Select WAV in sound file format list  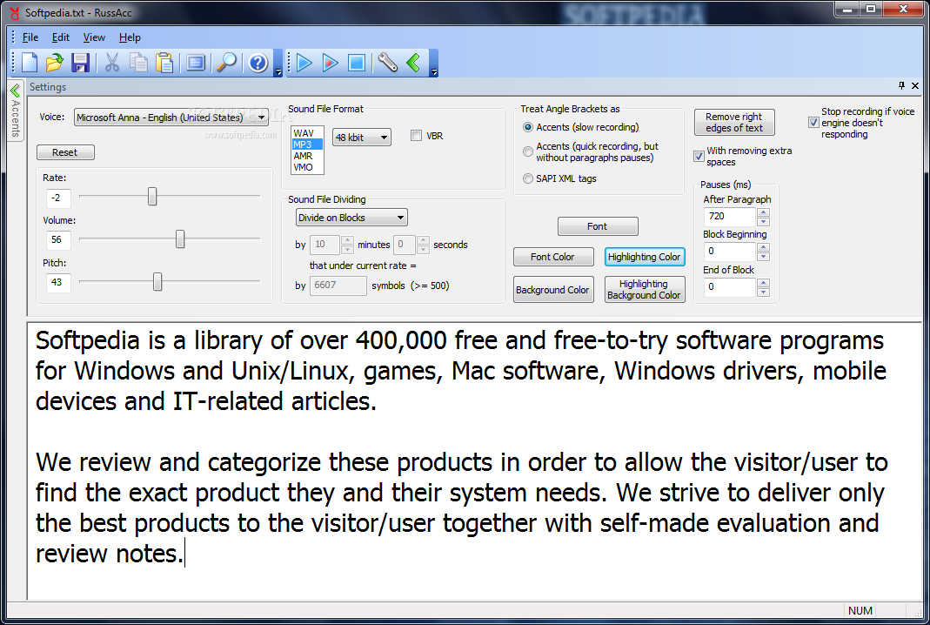coord(307,133)
